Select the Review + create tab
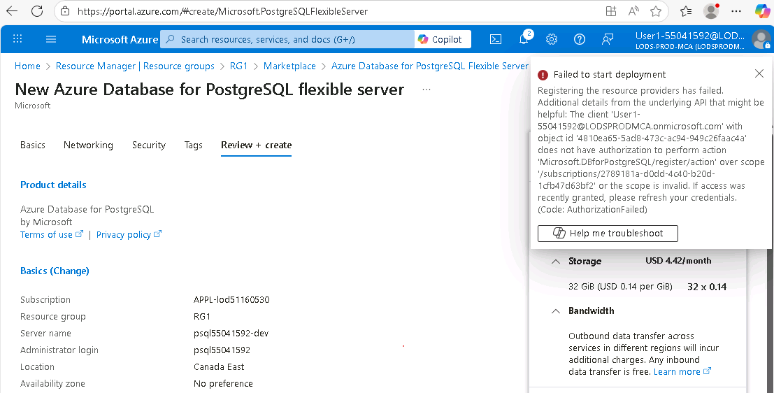The image size is (774, 393). [x=256, y=145]
